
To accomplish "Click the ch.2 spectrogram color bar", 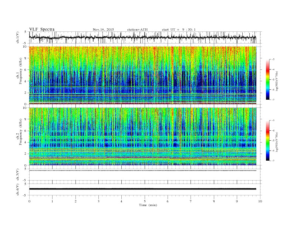I will (267, 140).
